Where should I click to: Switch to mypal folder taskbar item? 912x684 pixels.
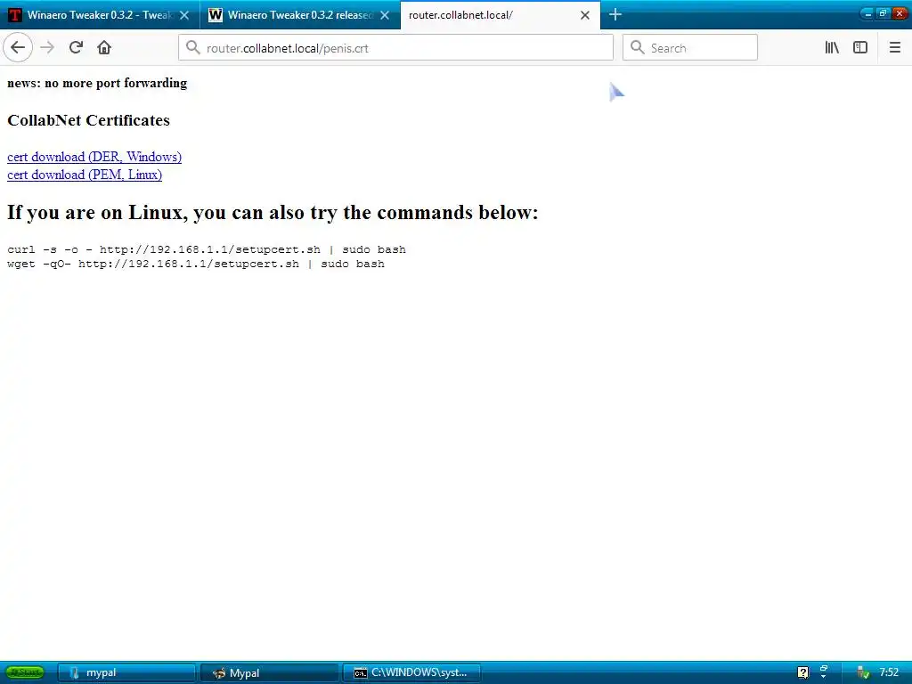[x=126, y=672]
